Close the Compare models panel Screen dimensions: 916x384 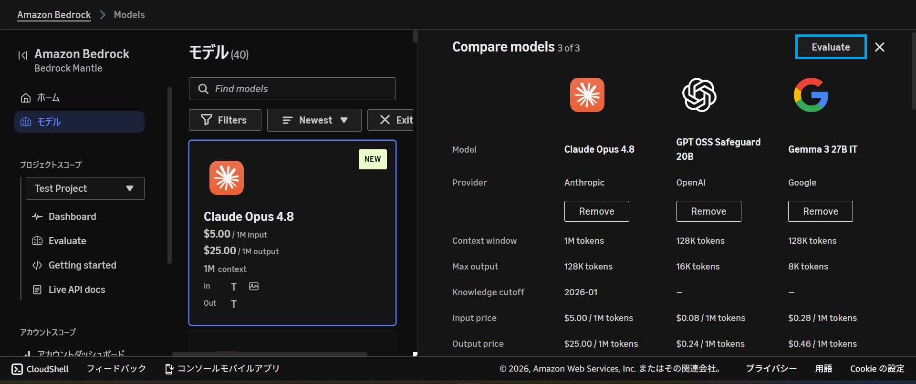(880, 47)
